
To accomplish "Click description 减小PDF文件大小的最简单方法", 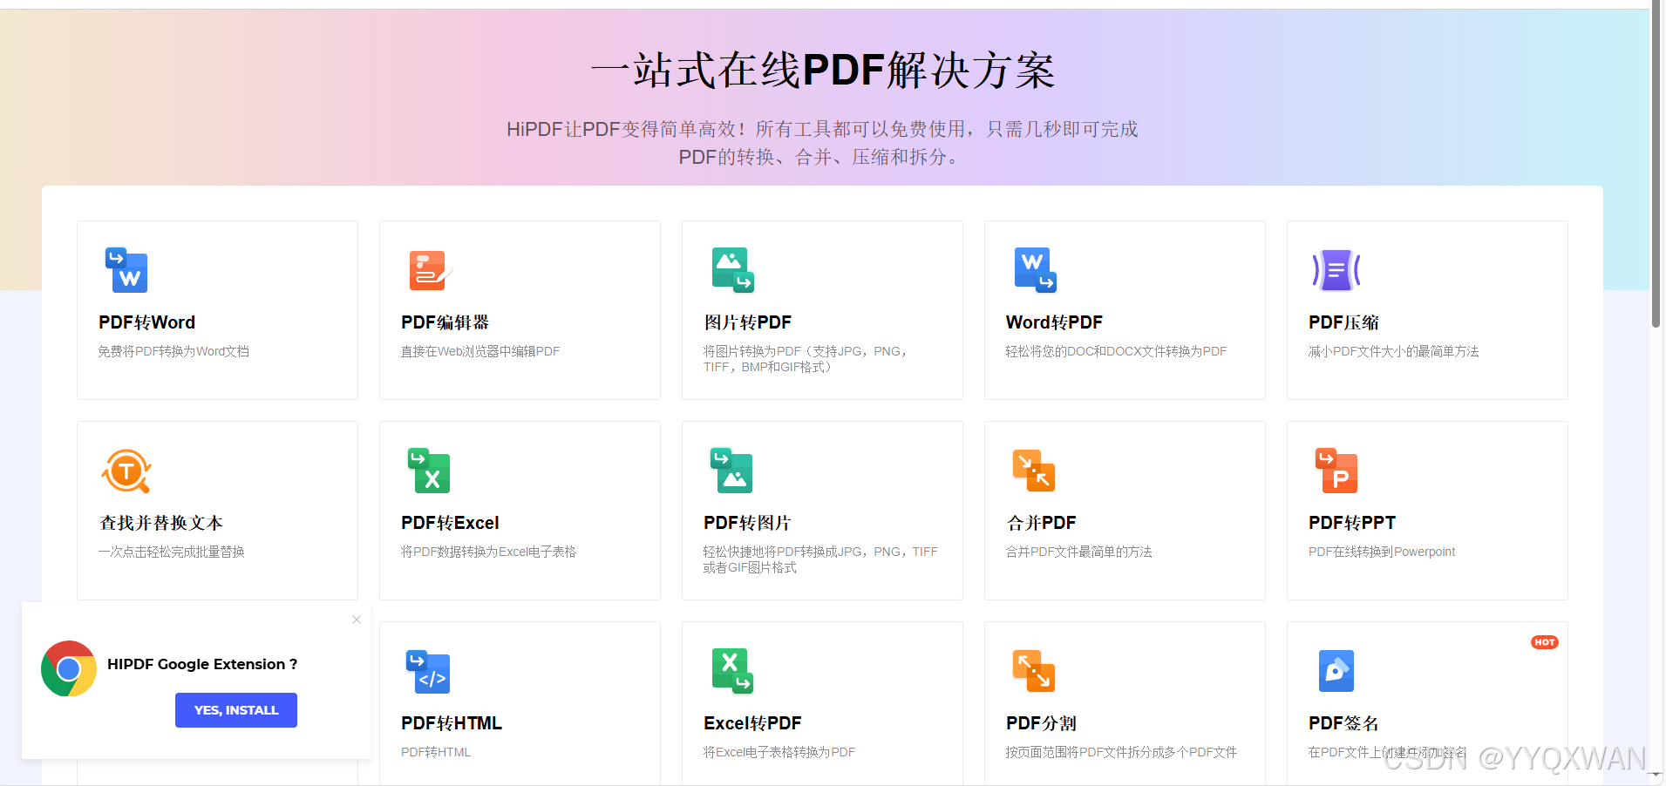I will [1393, 351].
